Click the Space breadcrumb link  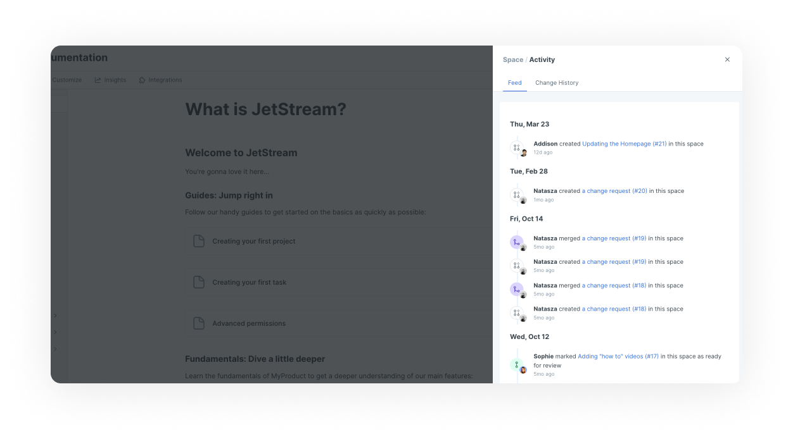tap(512, 60)
